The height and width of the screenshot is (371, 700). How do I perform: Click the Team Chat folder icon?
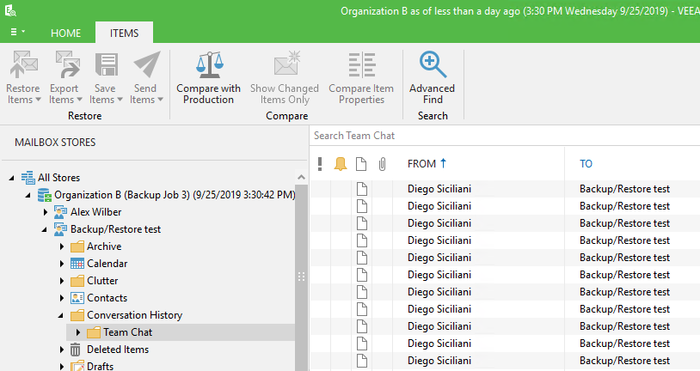[x=94, y=332]
